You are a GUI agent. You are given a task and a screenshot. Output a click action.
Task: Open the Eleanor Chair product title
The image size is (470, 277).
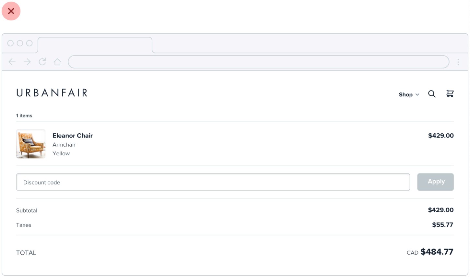73,136
